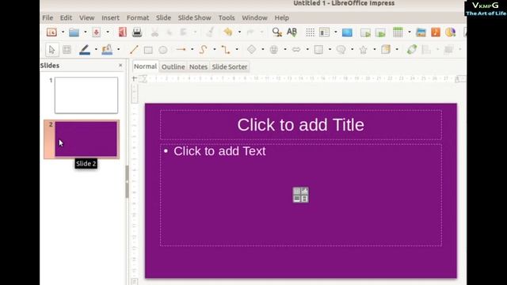The width and height of the screenshot is (507, 285).
Task: Select slide 1 thumbnail
Action: coord(86,95)
